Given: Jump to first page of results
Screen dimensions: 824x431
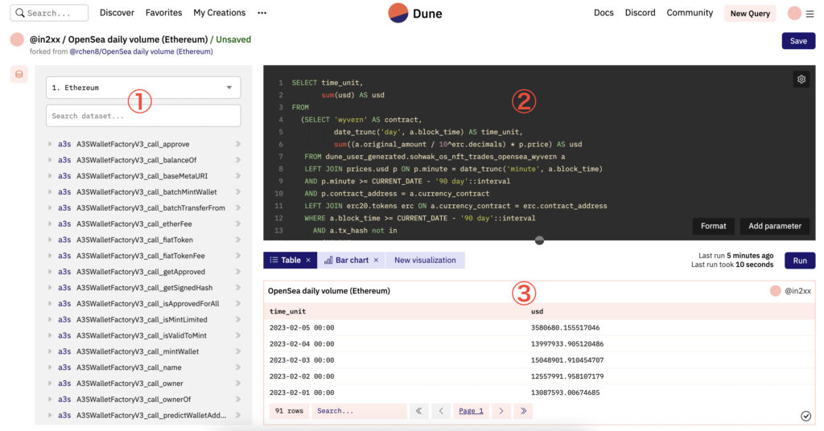Looking at the screenshot, I should 418,411.
